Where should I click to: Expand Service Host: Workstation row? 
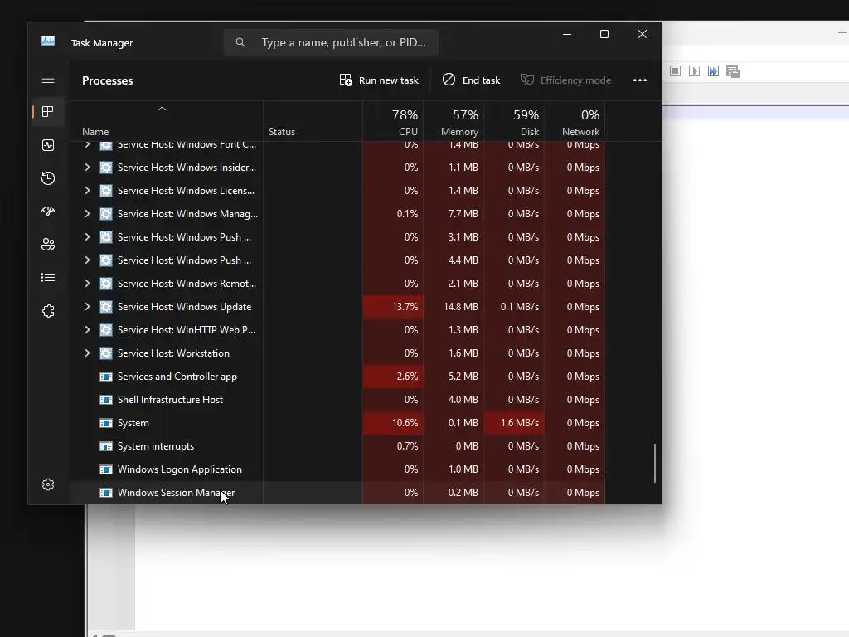pos(87,353)
